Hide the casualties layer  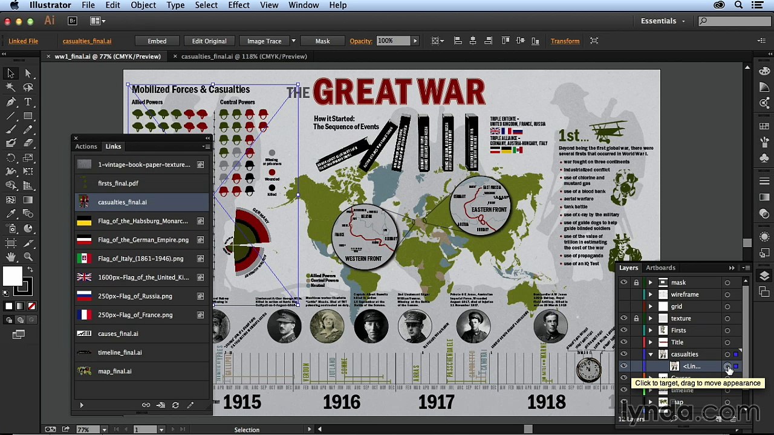point(623,354)
